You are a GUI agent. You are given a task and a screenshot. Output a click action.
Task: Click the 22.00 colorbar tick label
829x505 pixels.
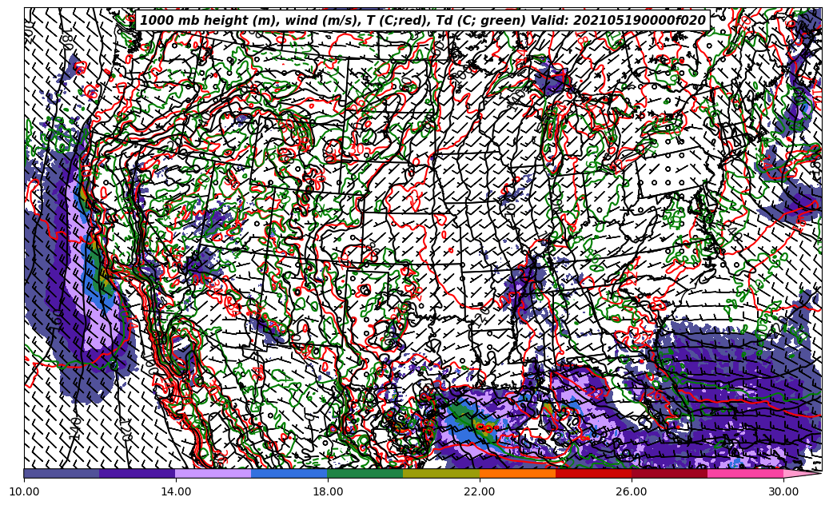click(480, 491)
